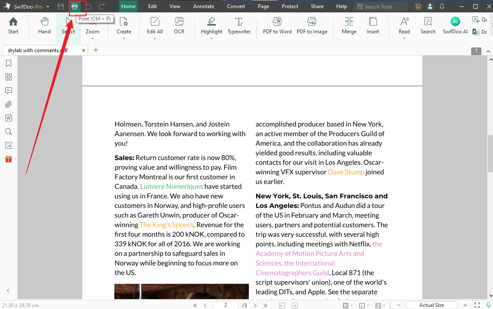Image resolution: width=493 pixels, height=309 pixels.
Task: Open the Protect ribbon tab
Action: tap(290, 6)
